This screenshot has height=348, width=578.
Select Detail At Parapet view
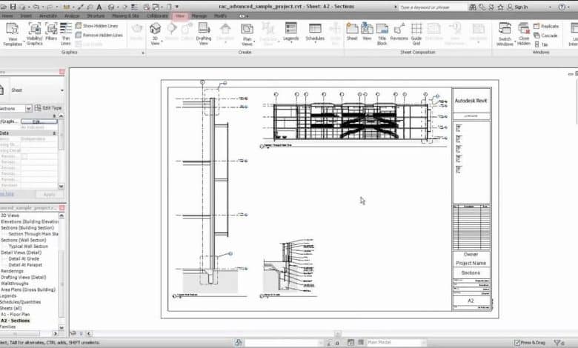pyautogui.click(x=25, y=265)
